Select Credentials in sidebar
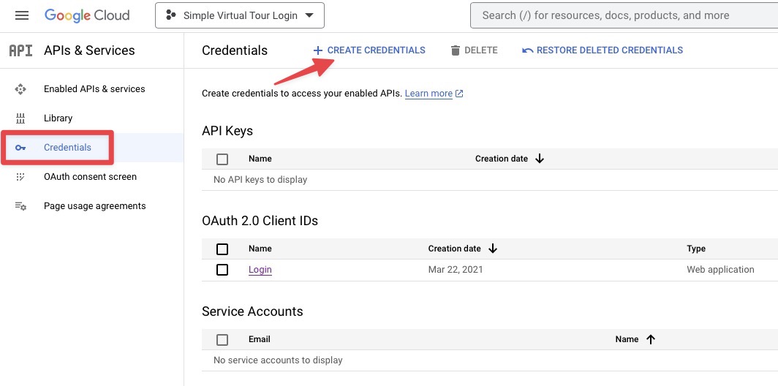This screenshot has height=386, width=778. 67,148
